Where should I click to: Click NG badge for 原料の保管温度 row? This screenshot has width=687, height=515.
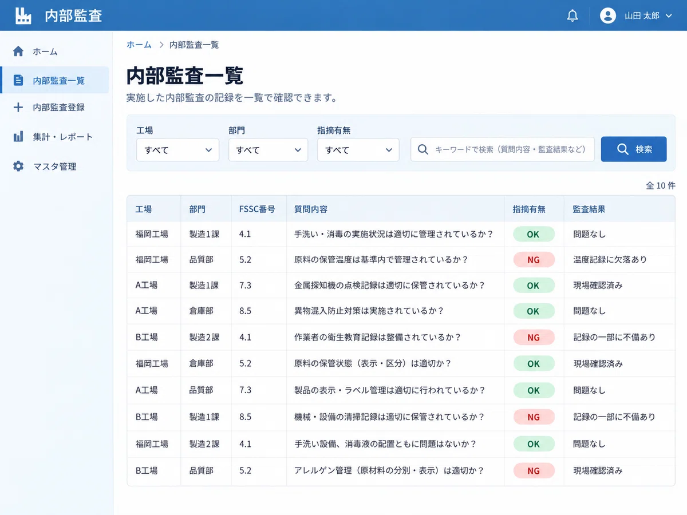coord(534,259)
